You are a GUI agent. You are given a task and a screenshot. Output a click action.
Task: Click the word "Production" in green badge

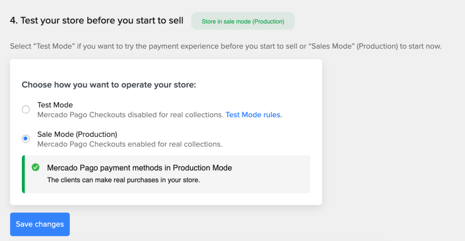pos(269,21)
